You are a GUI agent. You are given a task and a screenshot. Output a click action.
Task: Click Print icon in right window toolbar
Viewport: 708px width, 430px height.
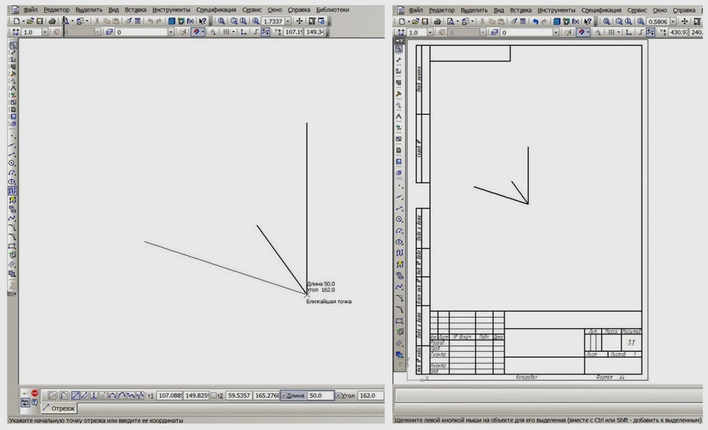(x=437, y=21)
